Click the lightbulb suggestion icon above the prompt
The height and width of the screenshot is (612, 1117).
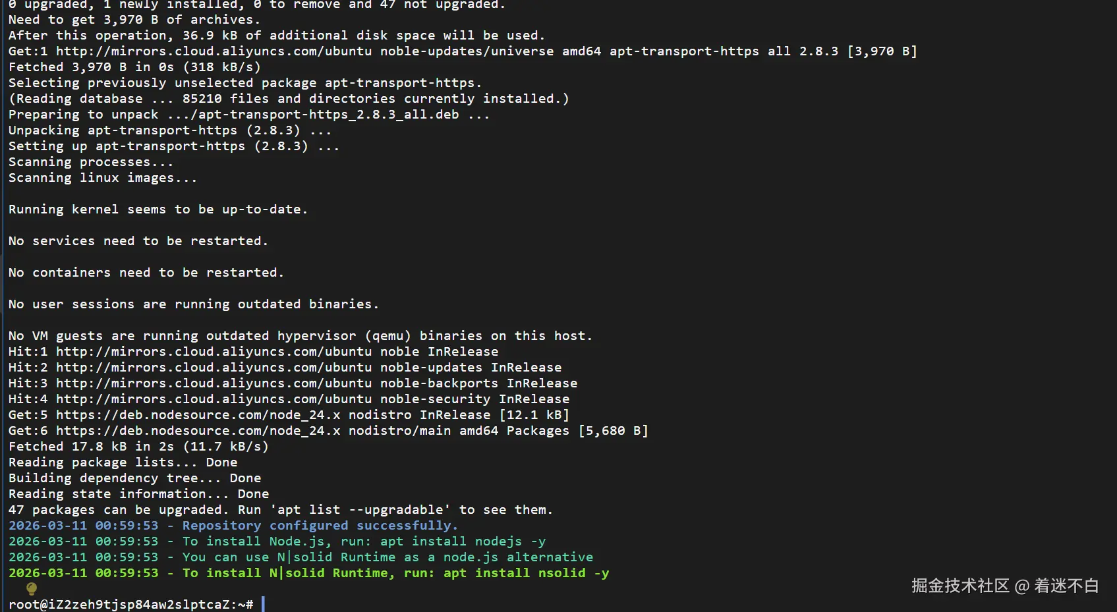coord(31,588)
